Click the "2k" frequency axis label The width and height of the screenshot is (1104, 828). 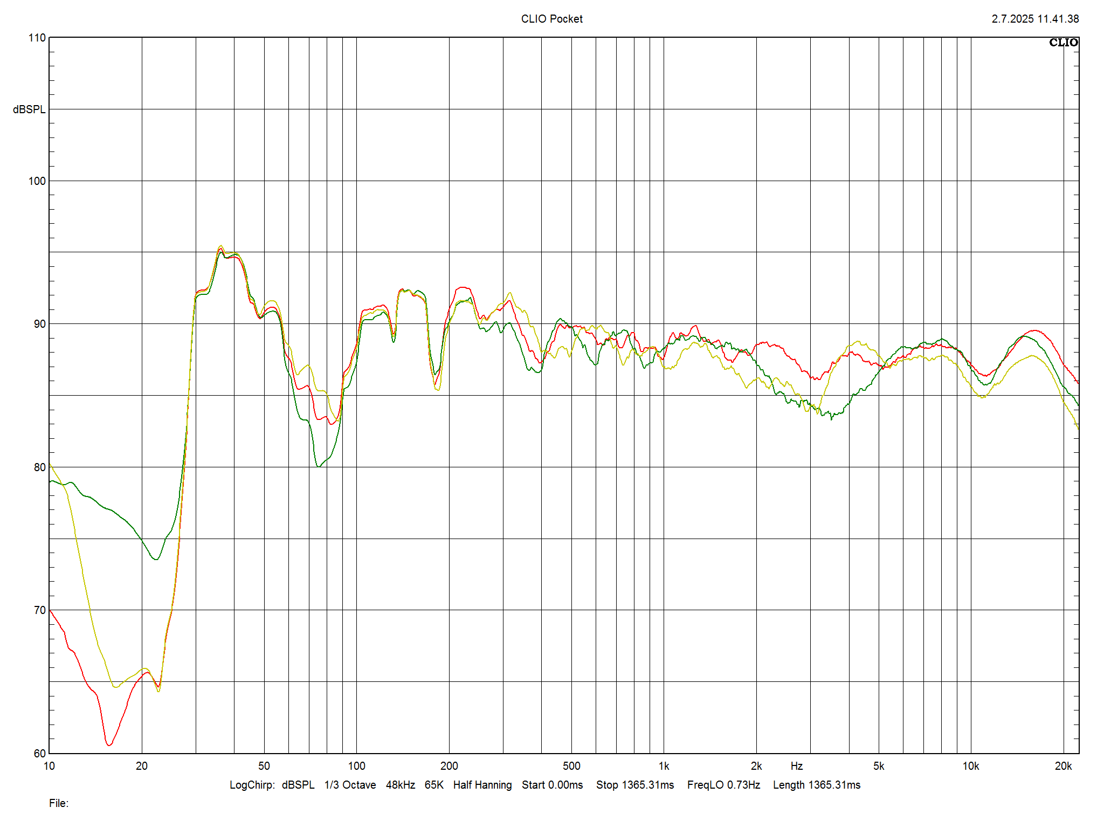pyautogui.click(x=756, y=766)
